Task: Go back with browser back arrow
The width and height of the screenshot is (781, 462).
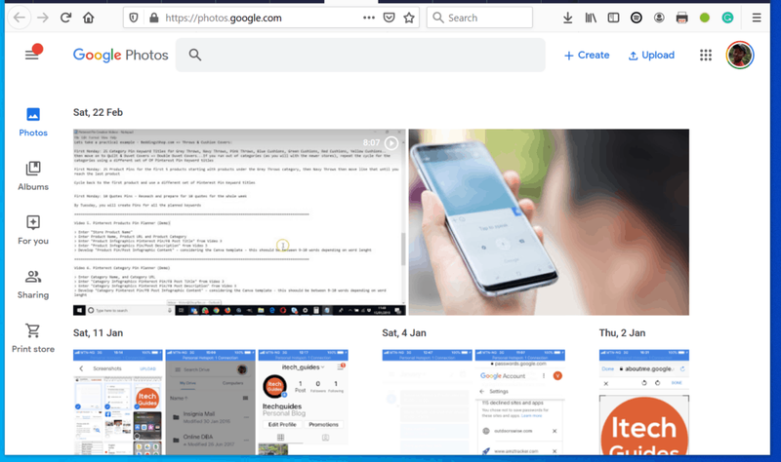Action: pos(19,18)
